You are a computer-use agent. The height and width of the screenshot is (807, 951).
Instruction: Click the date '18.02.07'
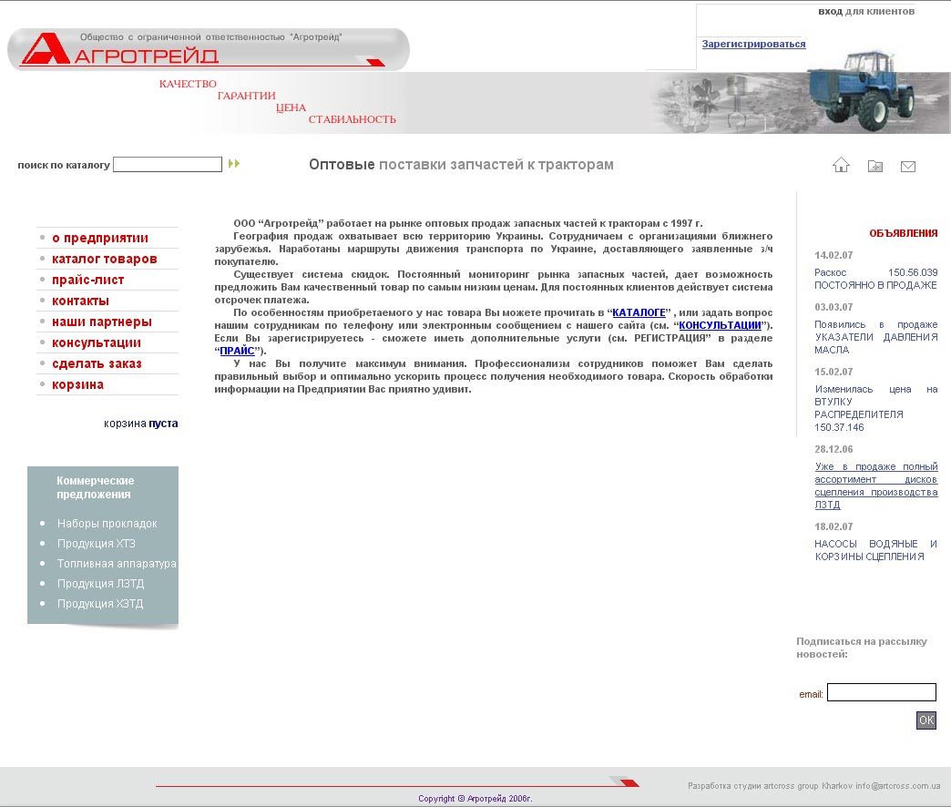click(833, 526)
